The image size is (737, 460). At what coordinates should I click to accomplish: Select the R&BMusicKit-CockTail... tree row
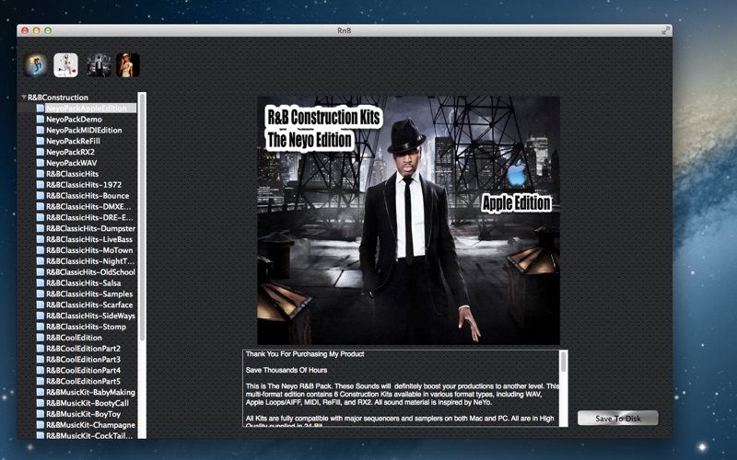[77, 435]
